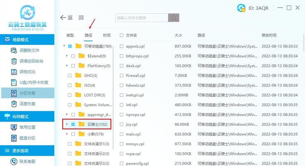Choose the 误格式化 disk icon

[14, 72]
